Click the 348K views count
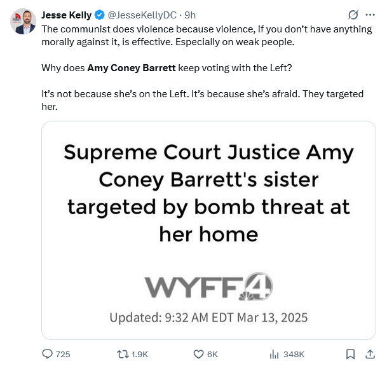 (x=294, y=354)
